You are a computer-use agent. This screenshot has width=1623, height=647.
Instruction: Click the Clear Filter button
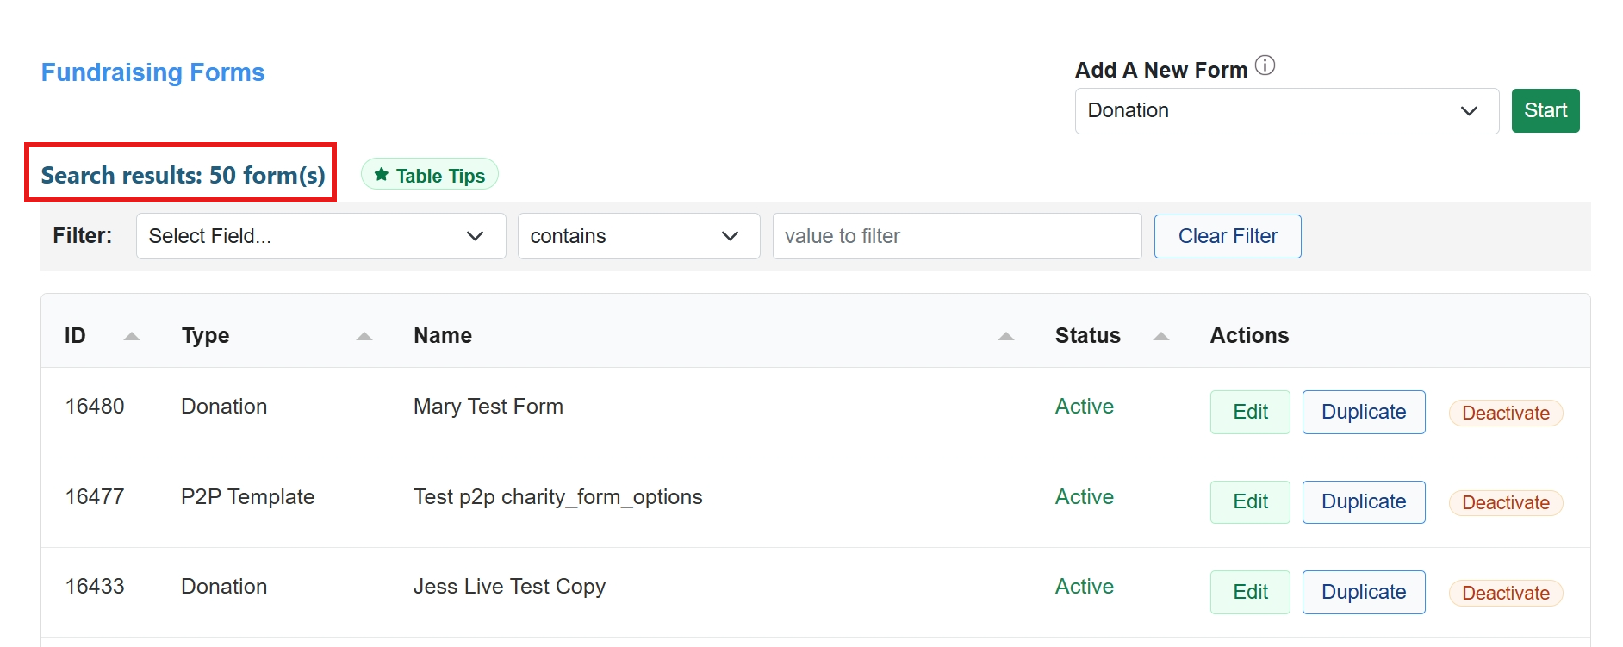[x=1227, y=236]
